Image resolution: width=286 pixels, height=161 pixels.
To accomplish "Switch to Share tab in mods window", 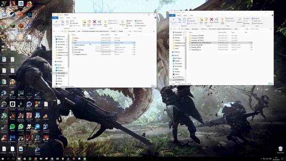I will click(x=185, y=15).
